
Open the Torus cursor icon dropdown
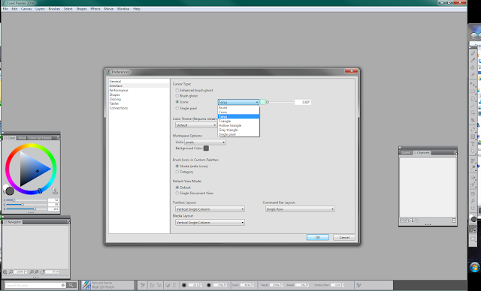(x=239, y=102)
